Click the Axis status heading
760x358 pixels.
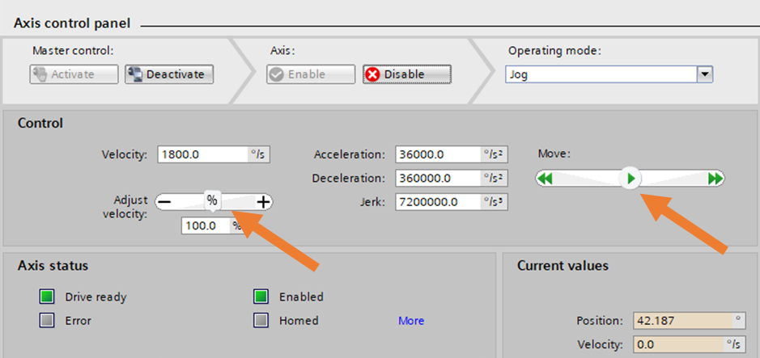[53, 266]
